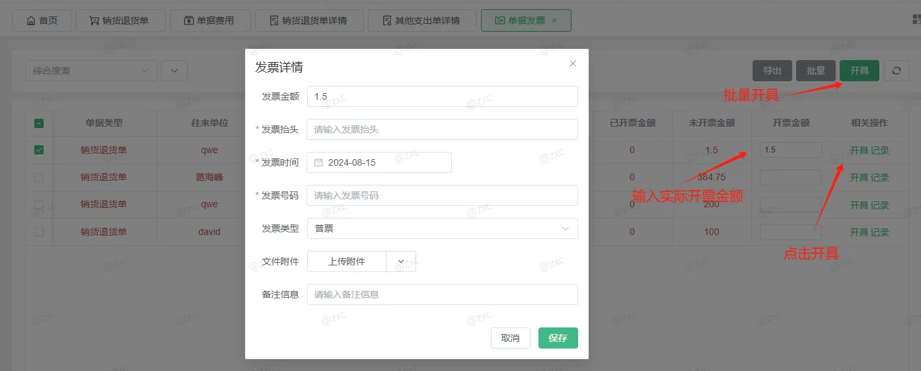This screenshot has height=371, width=921.
Task: Toggle the select-all header checkbox
Action: tap(39, 123)
